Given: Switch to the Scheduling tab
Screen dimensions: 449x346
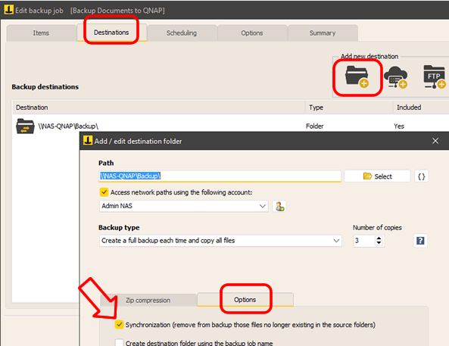Looking at the screenshot, I should tap(182, 33).
